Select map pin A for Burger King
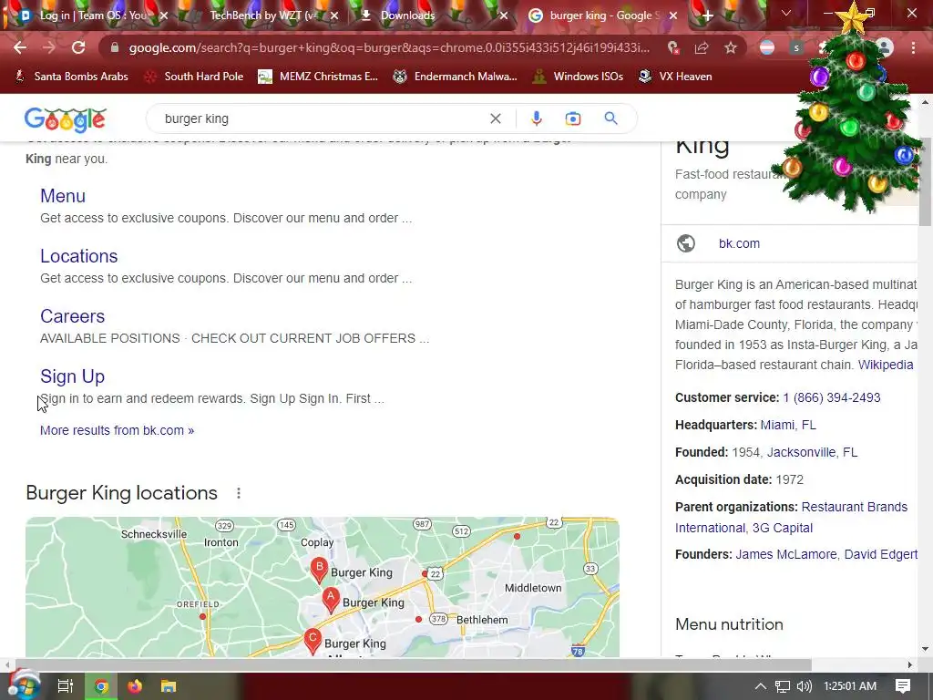 coord(331,600)
